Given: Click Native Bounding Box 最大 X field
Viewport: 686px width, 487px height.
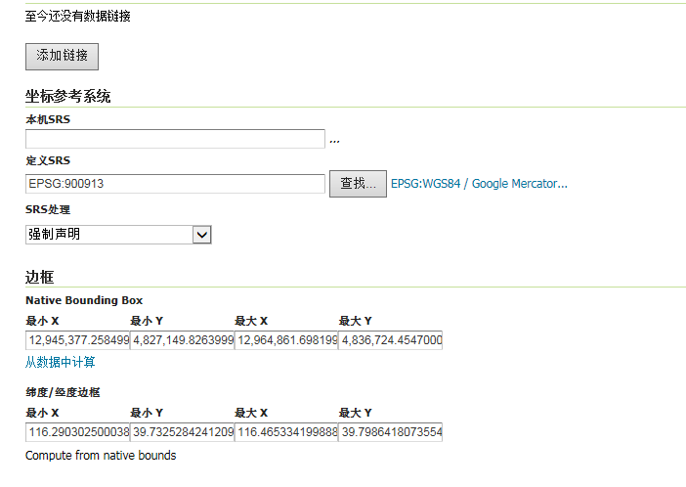Looking at the screenshot, I should click(x=286, y=340).
